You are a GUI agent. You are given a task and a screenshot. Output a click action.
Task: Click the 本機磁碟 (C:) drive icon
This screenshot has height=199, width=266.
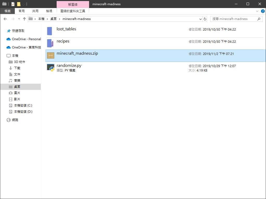pyautogui.click(x=10, y=105)
